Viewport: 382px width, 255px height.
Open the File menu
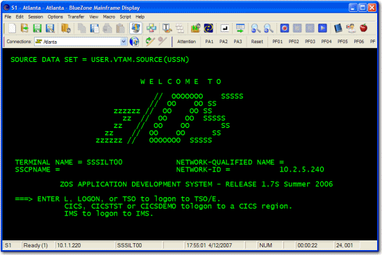coord(8,17)
